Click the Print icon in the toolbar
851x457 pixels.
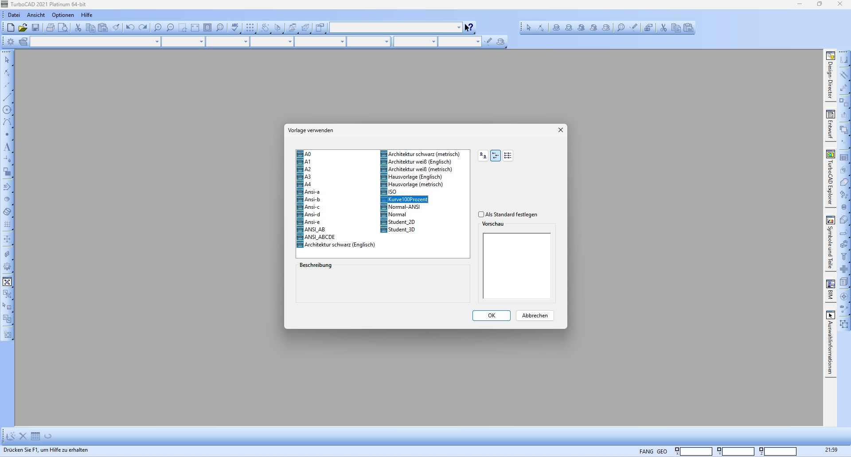click(51, 27)
